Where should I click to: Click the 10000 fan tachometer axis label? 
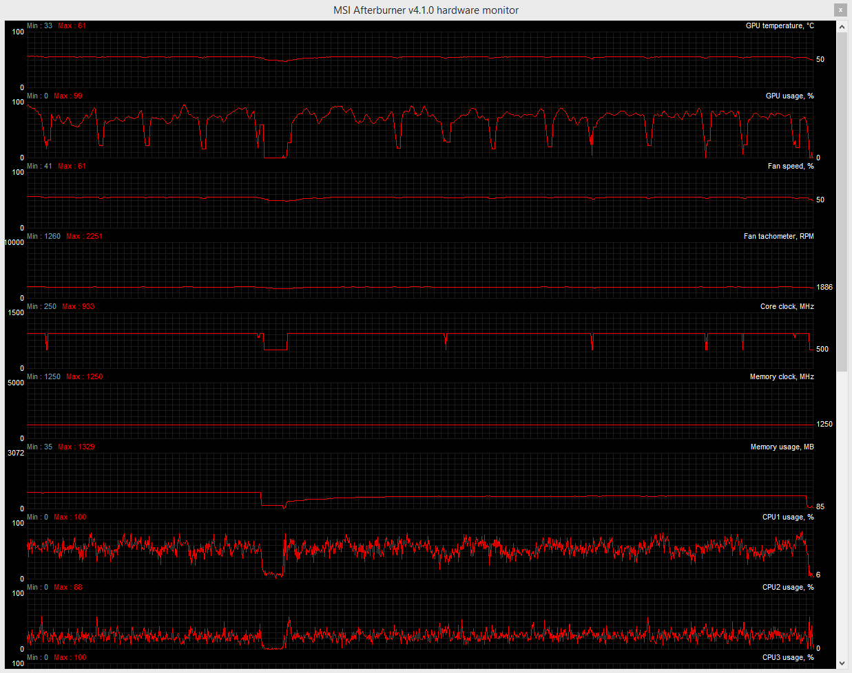click(x=14, y=242)
